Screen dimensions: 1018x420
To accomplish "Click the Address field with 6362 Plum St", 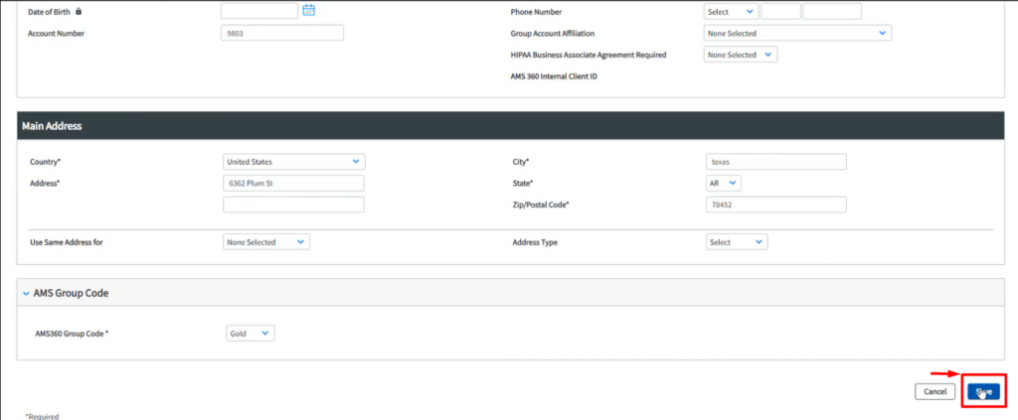I will coord(293,184).
